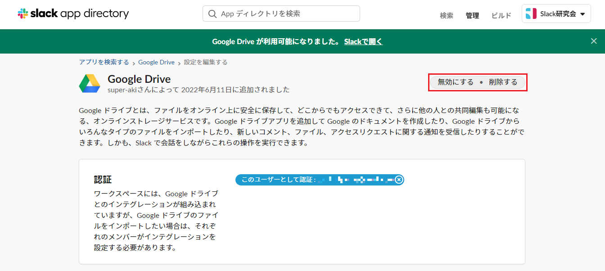
Task: Dismiss the green notification banner
Action: click(x=594, y=41)
